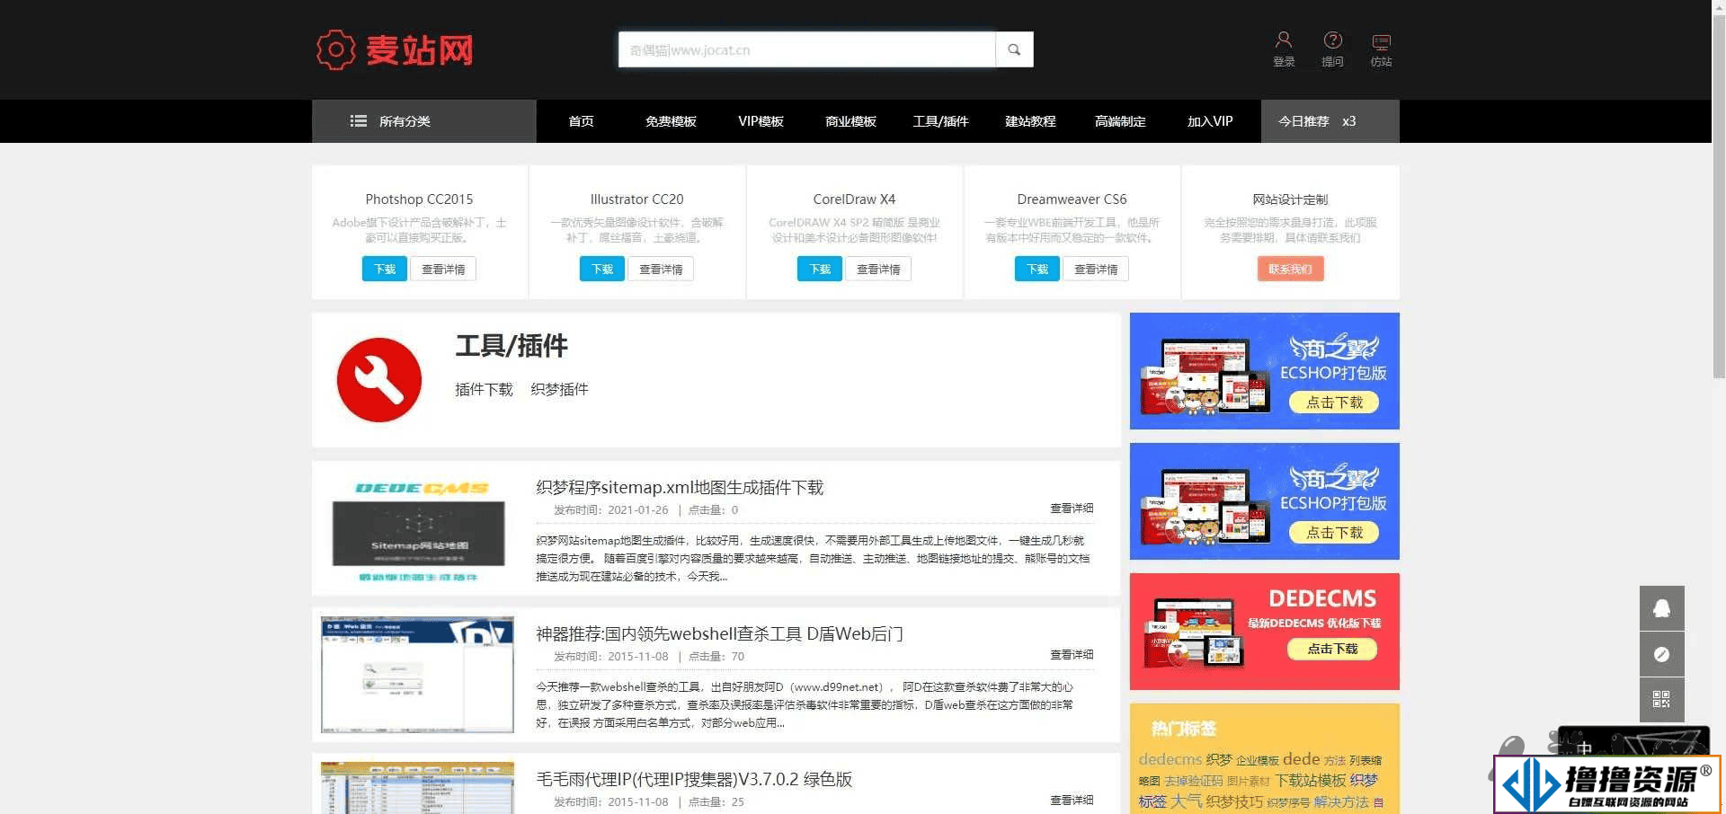The width and height of the screenshot is (1726, 814).
Task: Download Photshop CC2015
Action: click(x=385, y=269)
